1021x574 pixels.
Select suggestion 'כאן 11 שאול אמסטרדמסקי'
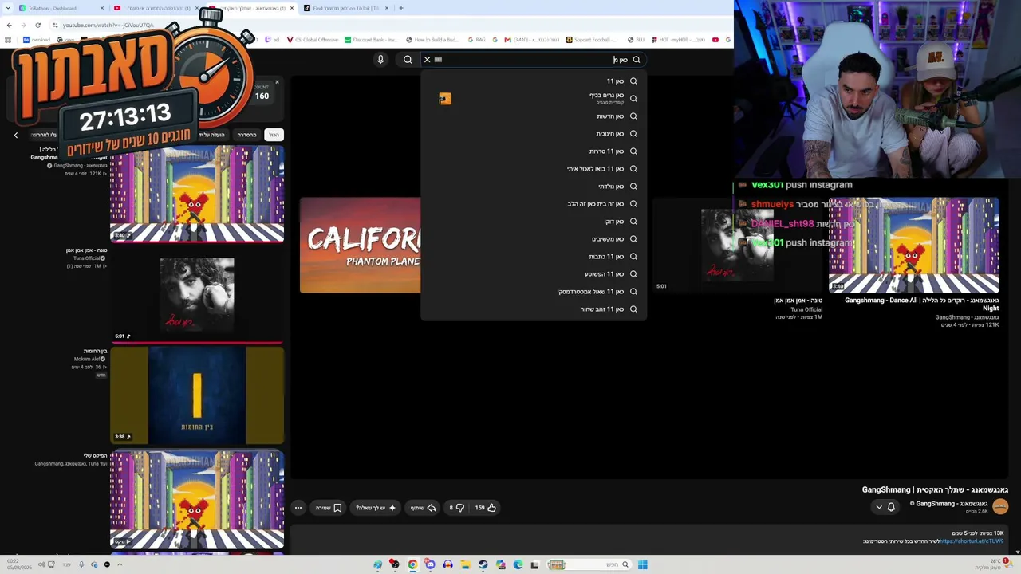coord(534,292)
